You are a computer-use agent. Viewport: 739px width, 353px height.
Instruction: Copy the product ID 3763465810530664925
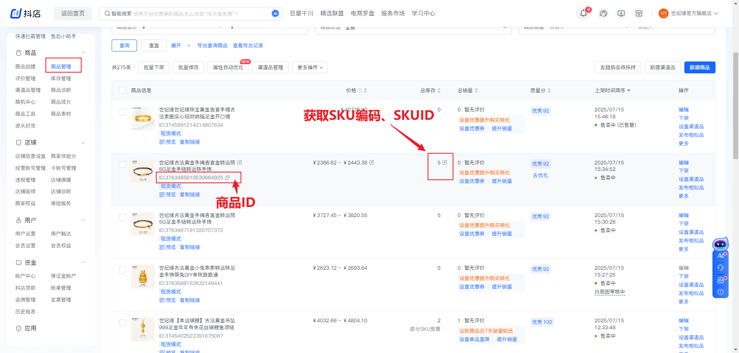coord(227,178)
